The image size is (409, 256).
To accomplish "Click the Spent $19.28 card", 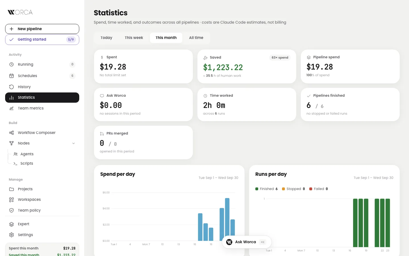I will point(143,67).
